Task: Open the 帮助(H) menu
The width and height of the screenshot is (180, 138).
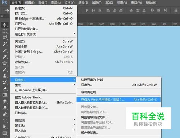Action: [x=151, y=3]
